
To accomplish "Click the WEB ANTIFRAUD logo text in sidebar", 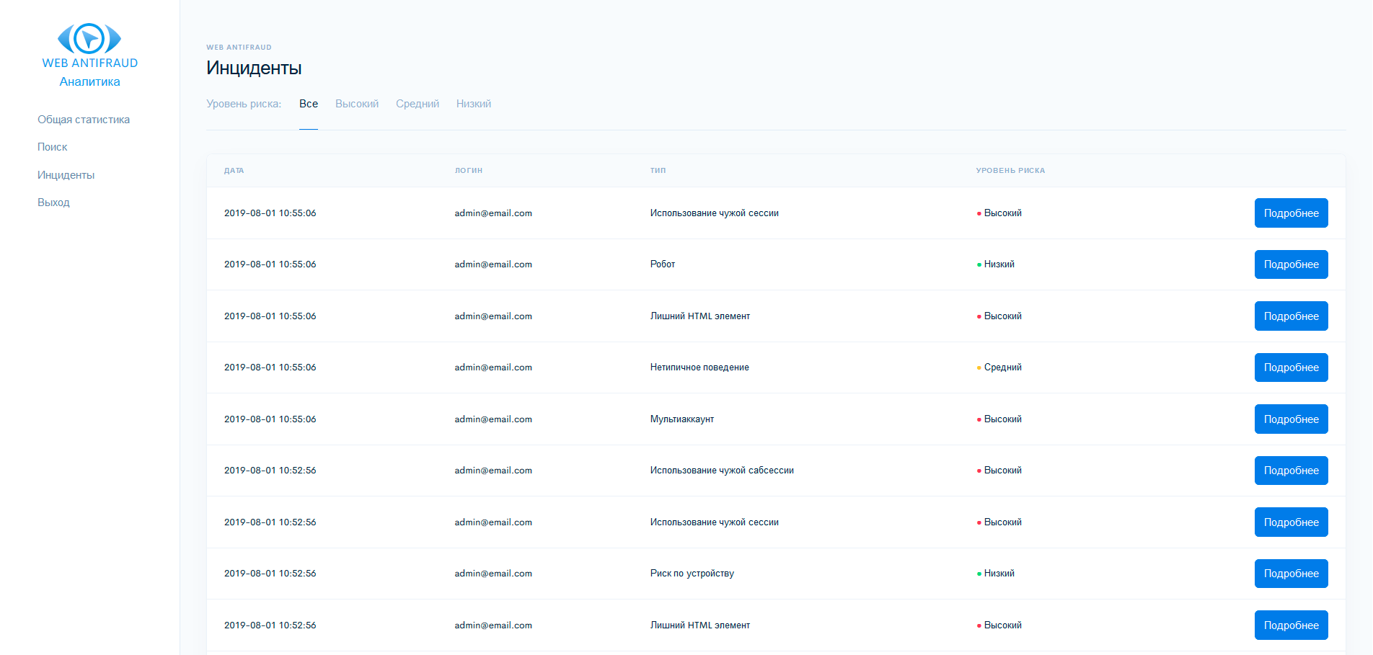I will click(x=89, y=63).
